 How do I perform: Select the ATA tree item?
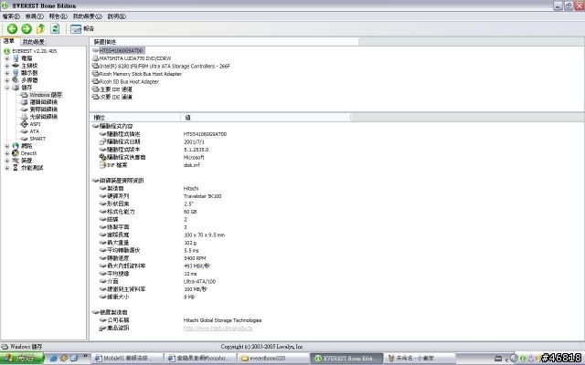coord(35,131)
